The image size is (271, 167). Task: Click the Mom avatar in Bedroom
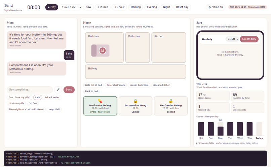click(x=103, y=51)
